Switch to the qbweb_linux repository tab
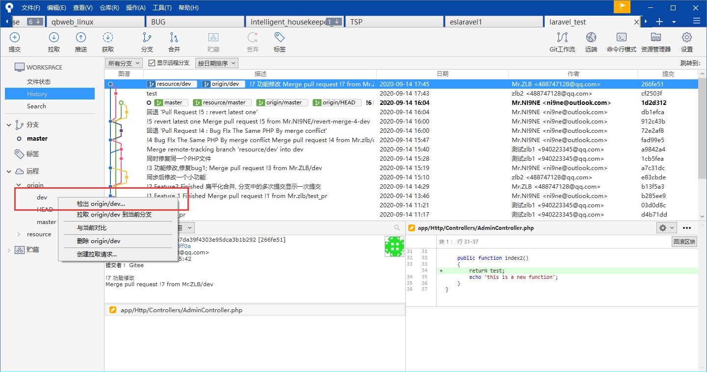The image size is (707, 372). click(73, 22)
